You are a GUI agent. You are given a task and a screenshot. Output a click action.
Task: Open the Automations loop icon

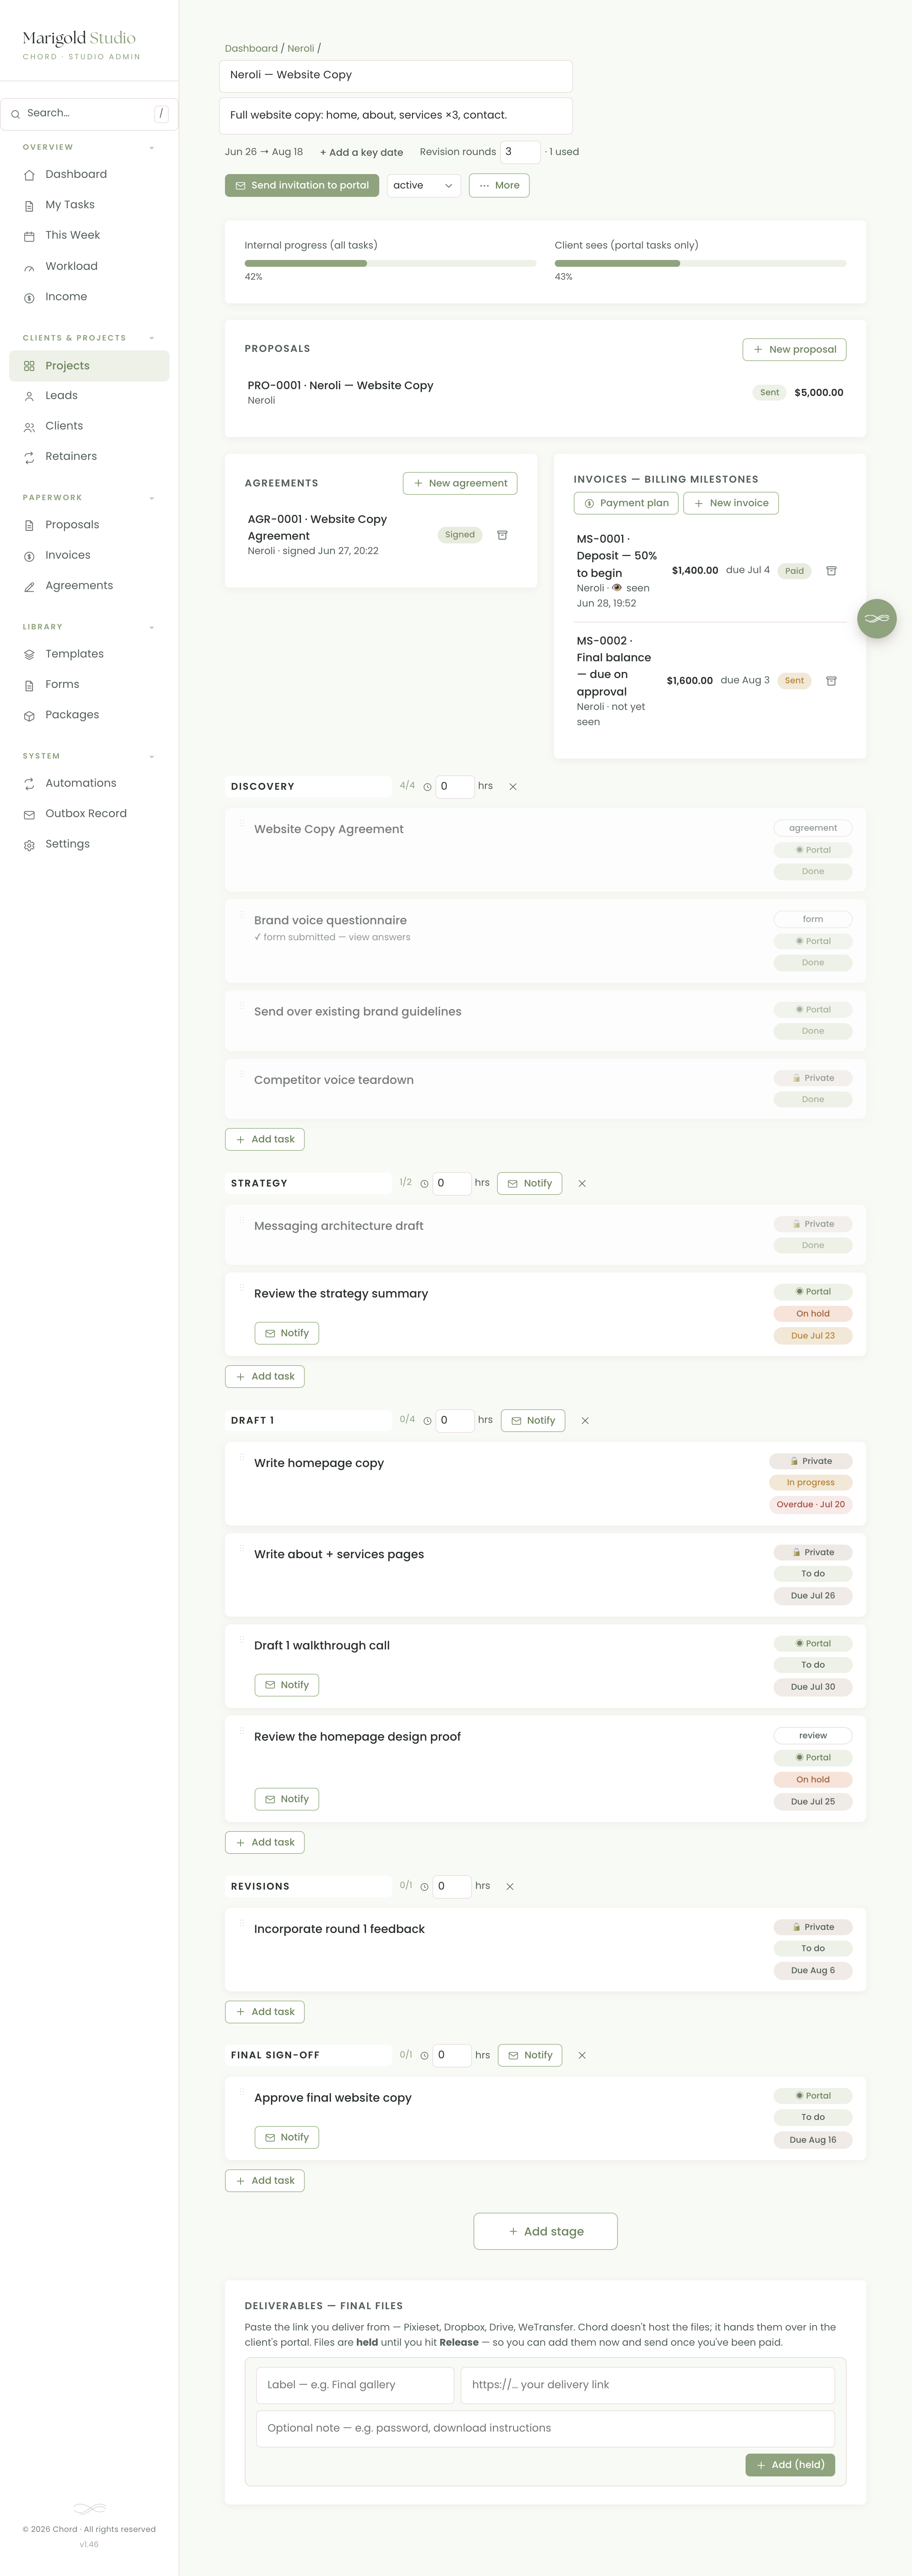pos(29,784)
